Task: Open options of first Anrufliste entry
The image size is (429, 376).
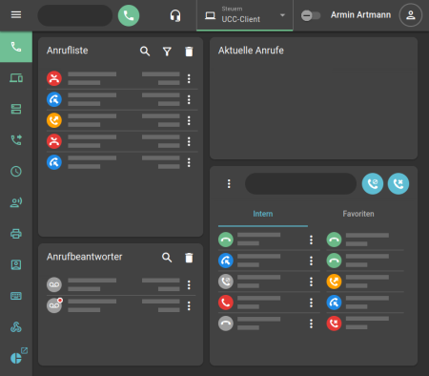Action: coord(189,78)
